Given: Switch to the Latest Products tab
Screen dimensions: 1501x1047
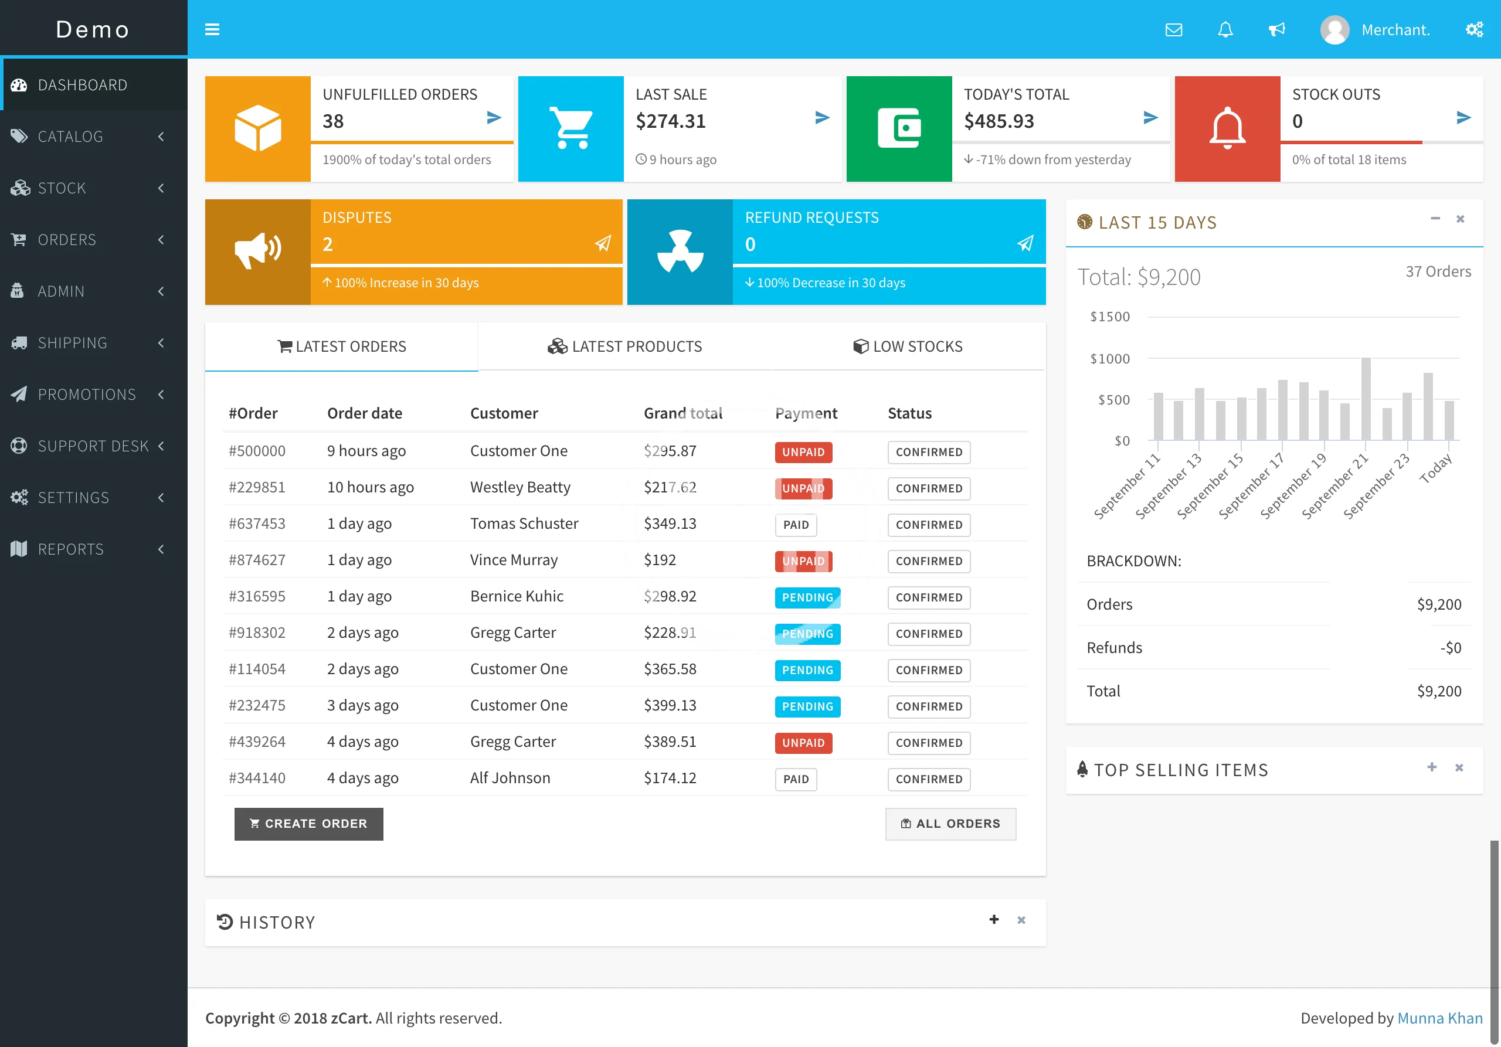Looking at the screenshot, I should [x=625, y=346].
